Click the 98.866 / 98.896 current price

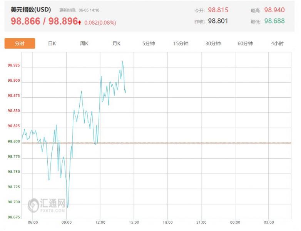(x=44, y=22)
